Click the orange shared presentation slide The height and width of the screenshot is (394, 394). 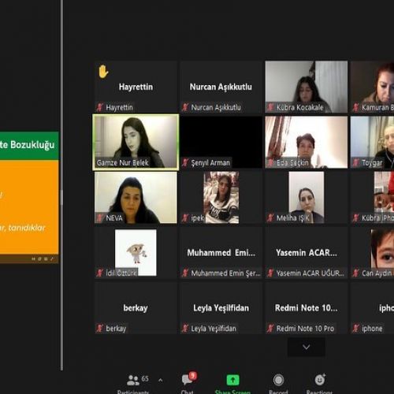(29, 198)
